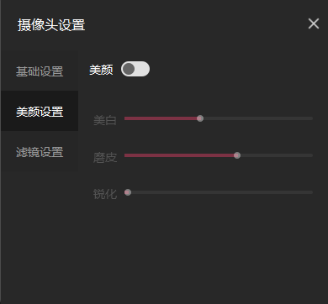Click the 锐化 label

pyautogui.click(x=105, y=194)
